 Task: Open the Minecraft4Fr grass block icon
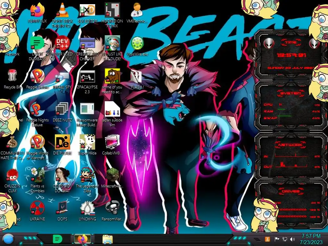point(112,175)
